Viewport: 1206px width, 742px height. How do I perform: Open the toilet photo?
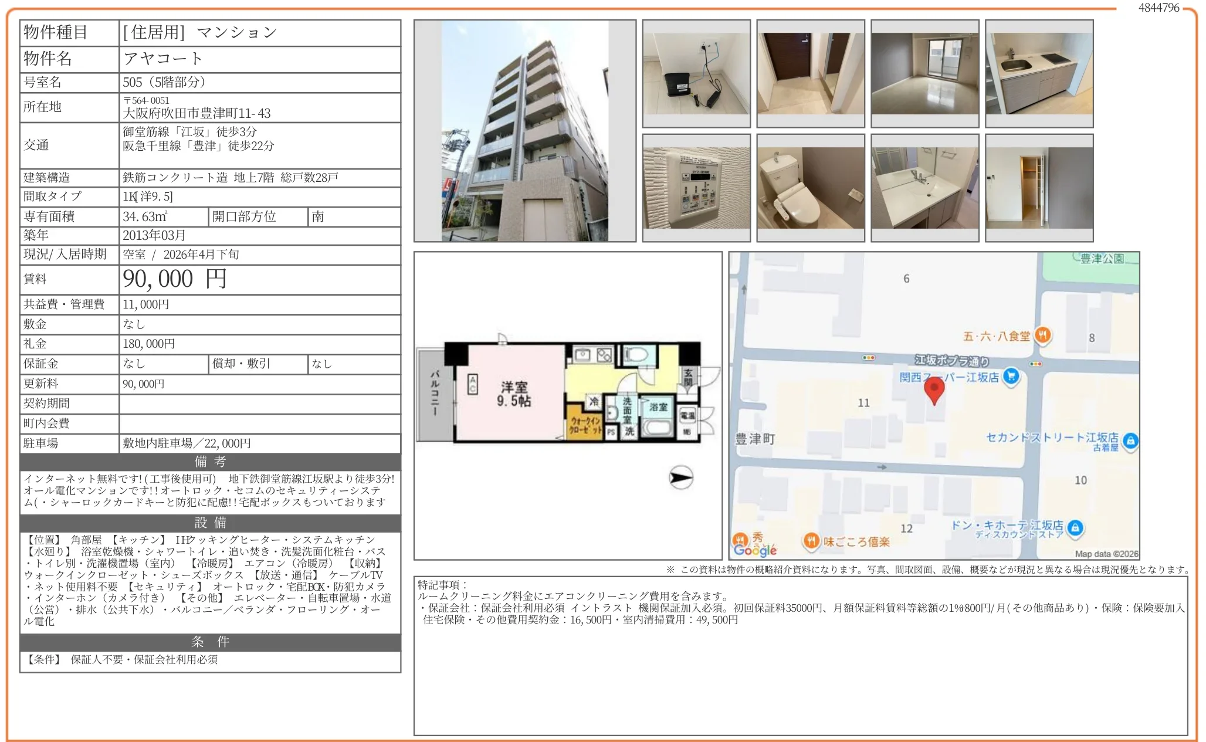(x=810, y=188)
